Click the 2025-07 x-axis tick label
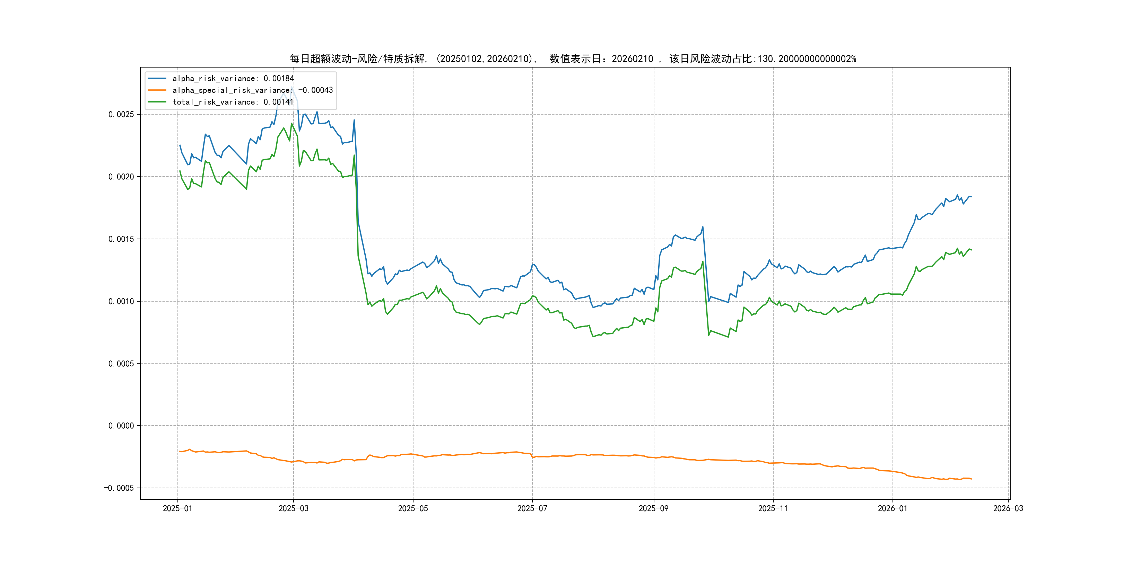The image size is (1123, 561). pyautogui.click(x=532, y=508)
